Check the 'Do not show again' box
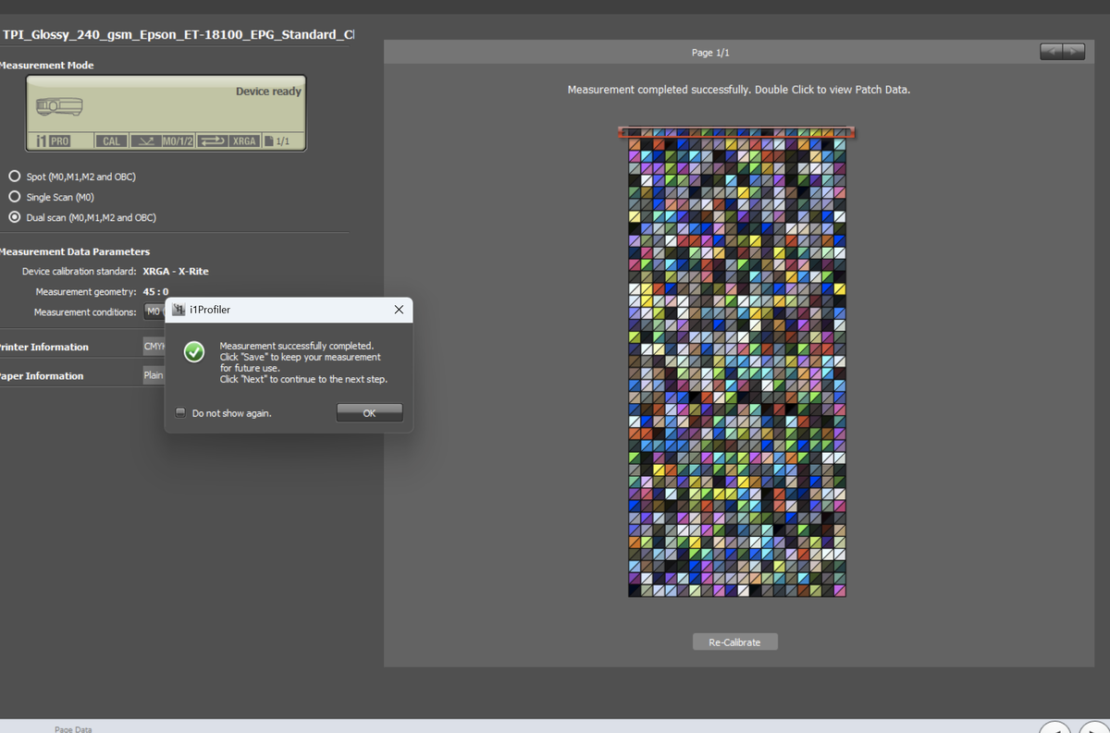 [181, 413]
